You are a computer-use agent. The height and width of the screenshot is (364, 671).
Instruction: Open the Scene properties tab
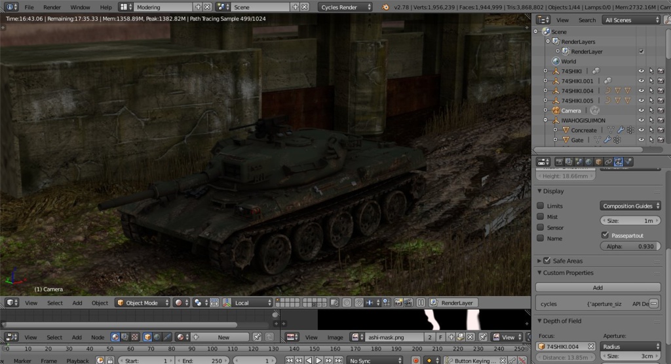point(579,161)
